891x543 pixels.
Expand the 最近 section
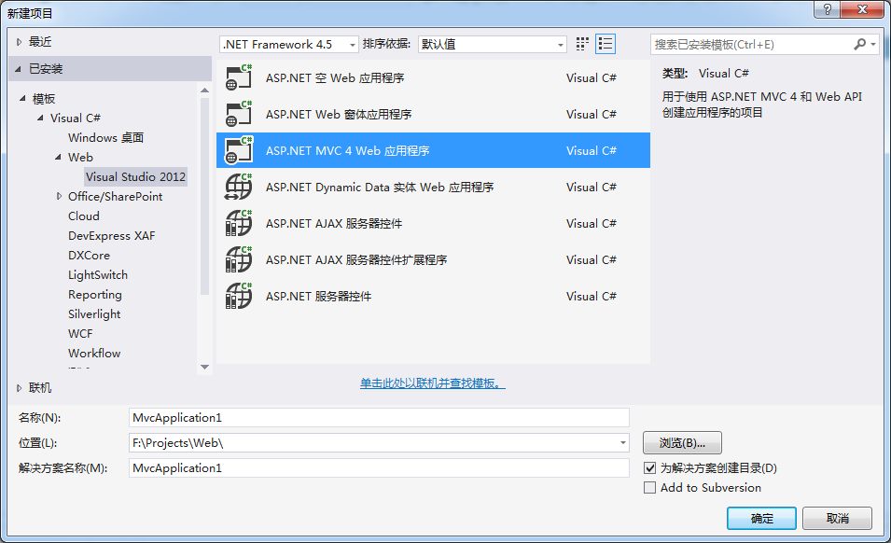pyautogui.click(x=20, y=41)
